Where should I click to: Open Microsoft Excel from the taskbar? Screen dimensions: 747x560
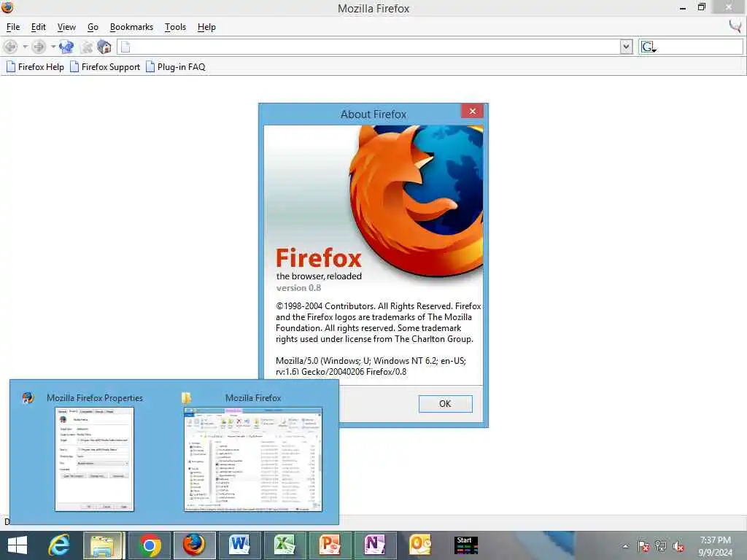(x=285, y=545)
